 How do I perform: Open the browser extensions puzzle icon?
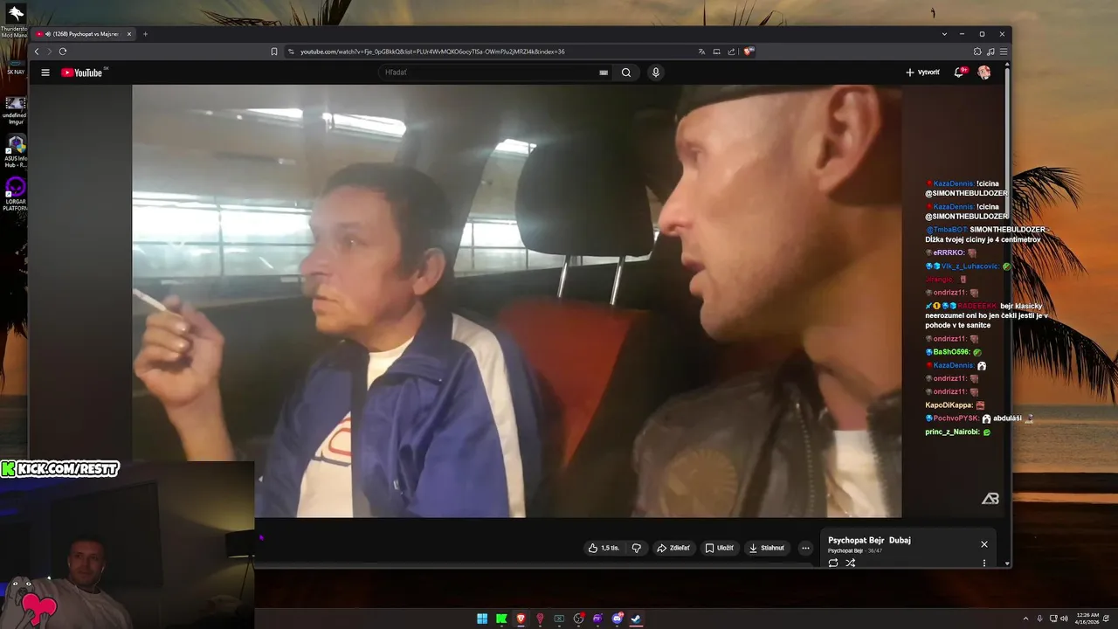(x=977, y=52)
